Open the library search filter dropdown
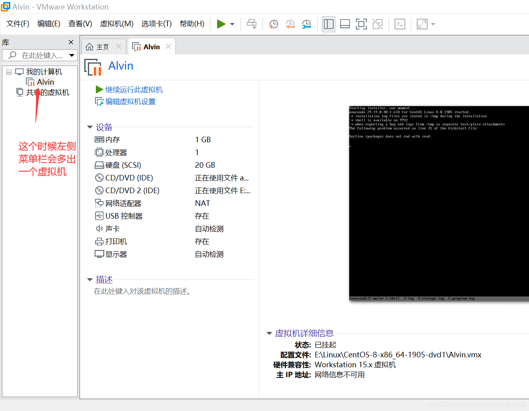The width and height of the screenshot is (529, 411). point(72,55)
